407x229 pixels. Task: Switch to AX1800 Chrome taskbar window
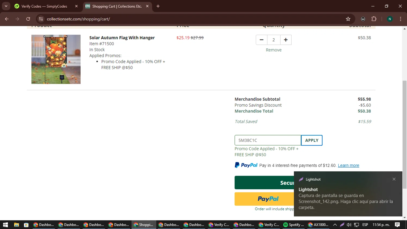[318, 225]
